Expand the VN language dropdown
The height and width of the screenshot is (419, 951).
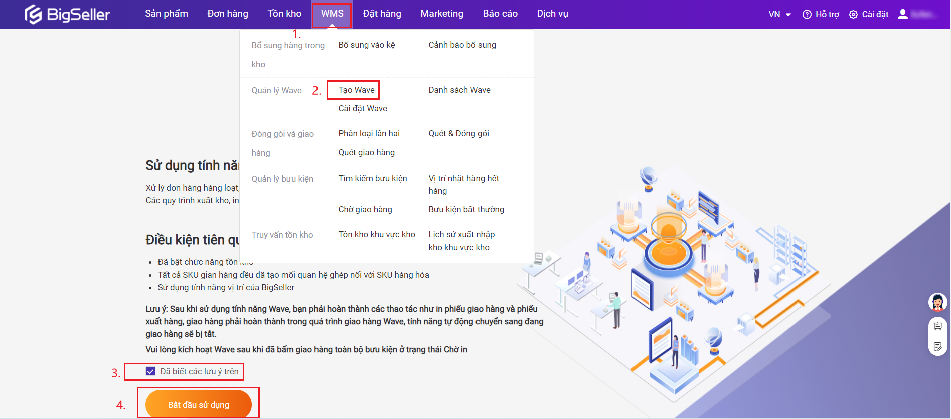point(779,14)
